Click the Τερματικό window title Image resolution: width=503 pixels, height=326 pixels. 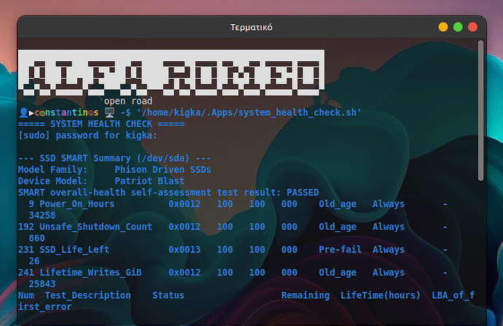click(x=251, y=27)
